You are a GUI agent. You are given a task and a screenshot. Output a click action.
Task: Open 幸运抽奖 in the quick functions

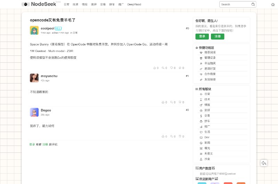point(210,63)
